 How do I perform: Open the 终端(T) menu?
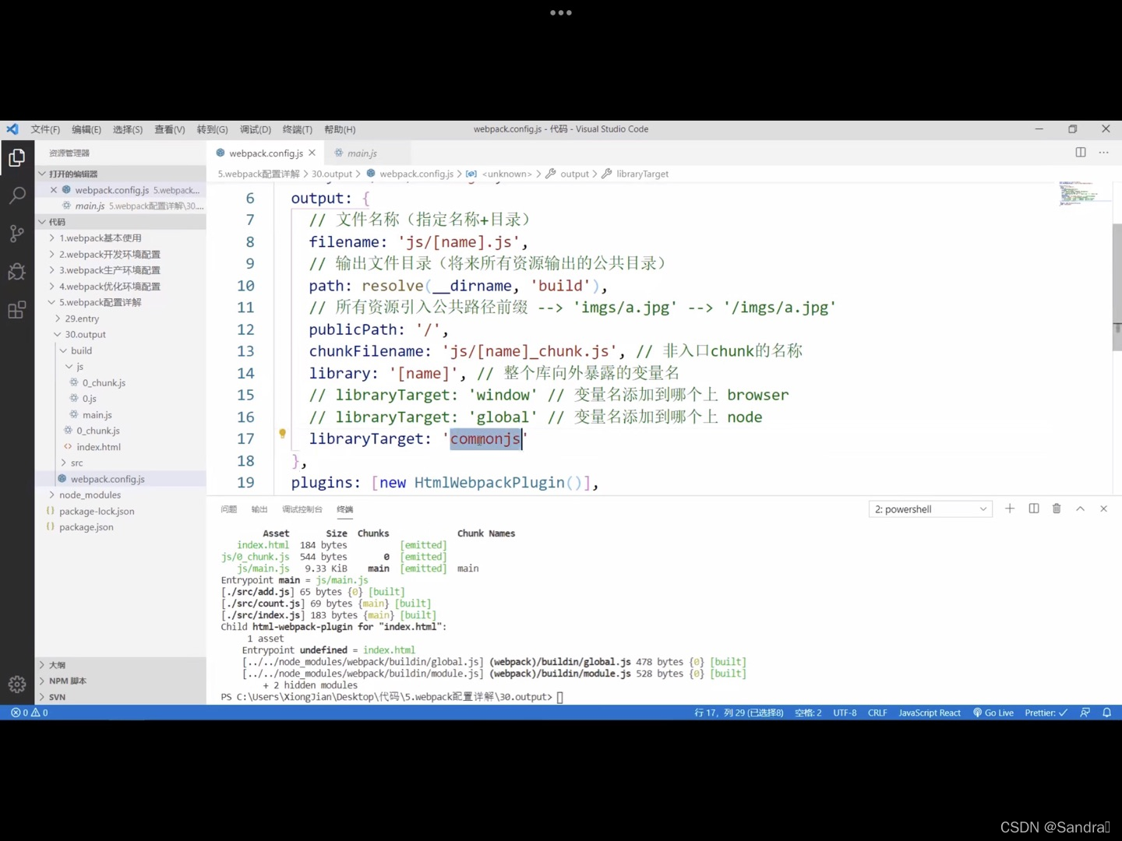tap(297, 129)
